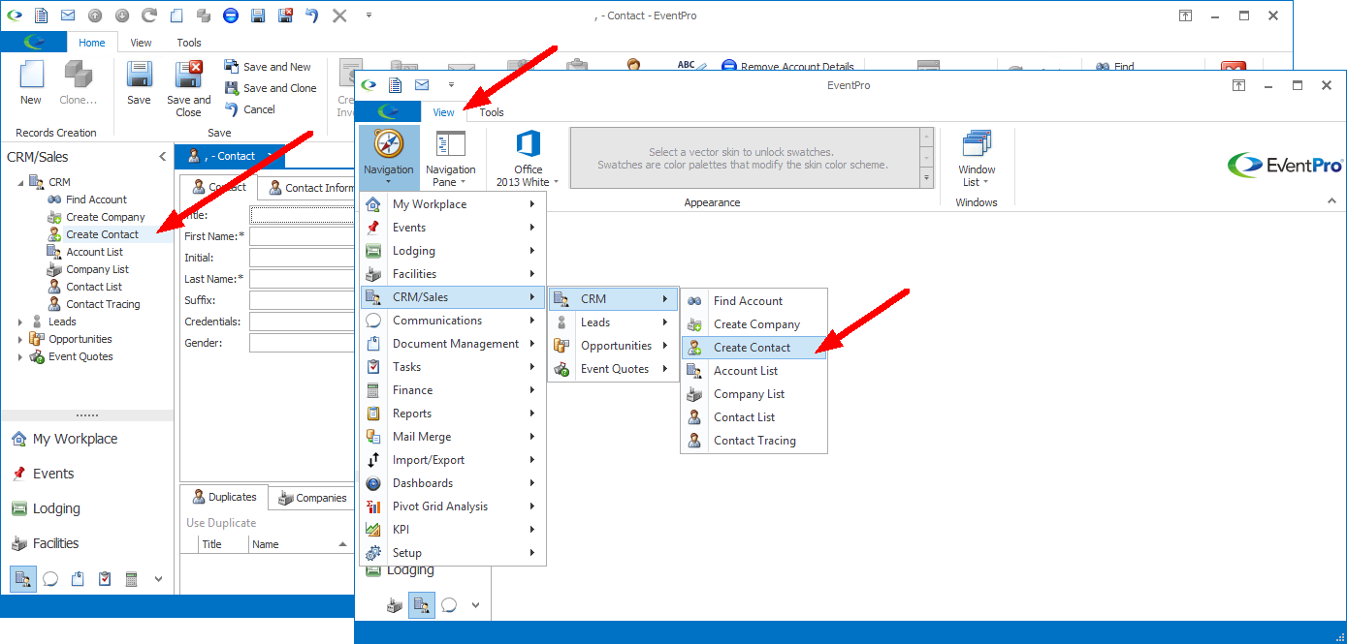Open Pivot Grid Analysis in Navigation menu
Screen dimensions: 1347x644
(x=453, y=506)
